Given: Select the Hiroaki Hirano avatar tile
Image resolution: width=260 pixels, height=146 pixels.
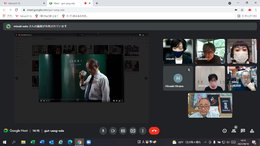Looking at the screenshot, I should (x=178, y=78).
